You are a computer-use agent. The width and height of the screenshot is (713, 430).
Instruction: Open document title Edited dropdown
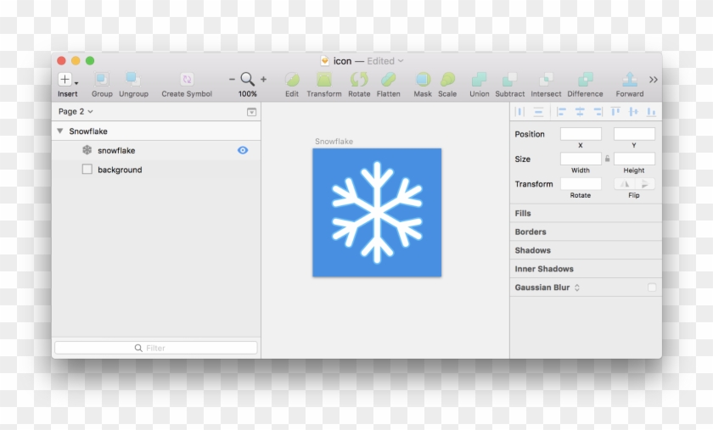click(385, 61)
